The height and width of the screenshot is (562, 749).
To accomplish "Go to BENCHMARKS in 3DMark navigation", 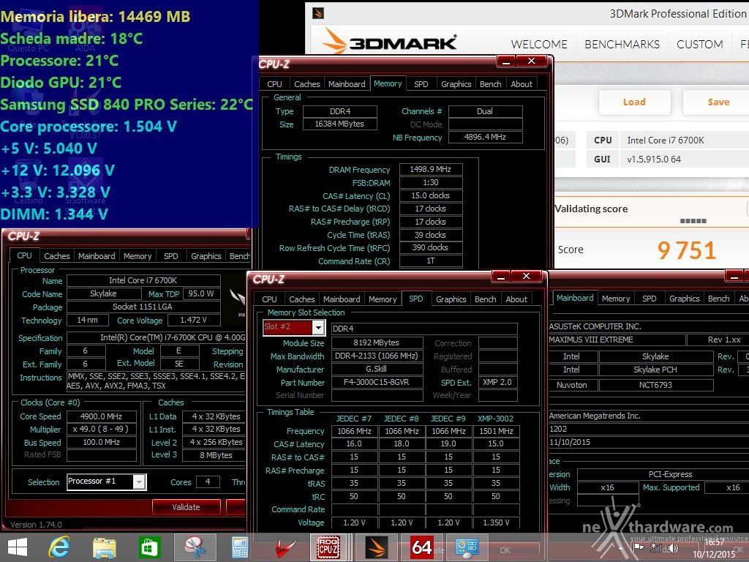I will coord(622,45).
